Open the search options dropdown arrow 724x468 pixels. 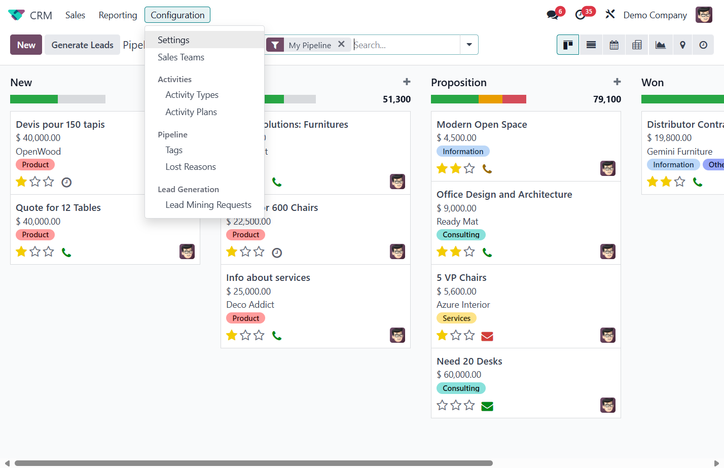(469, 45)
